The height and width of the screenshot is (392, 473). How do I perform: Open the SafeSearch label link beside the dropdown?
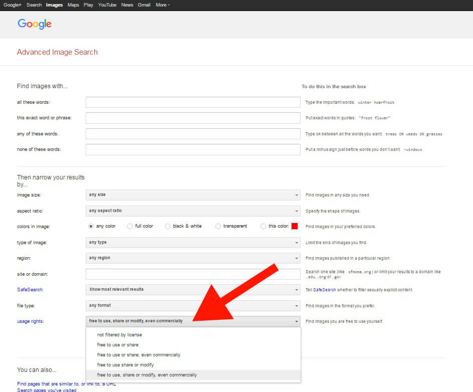click(30, 290)
